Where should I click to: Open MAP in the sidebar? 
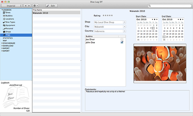pyautogui.click(x=5, y=41)
